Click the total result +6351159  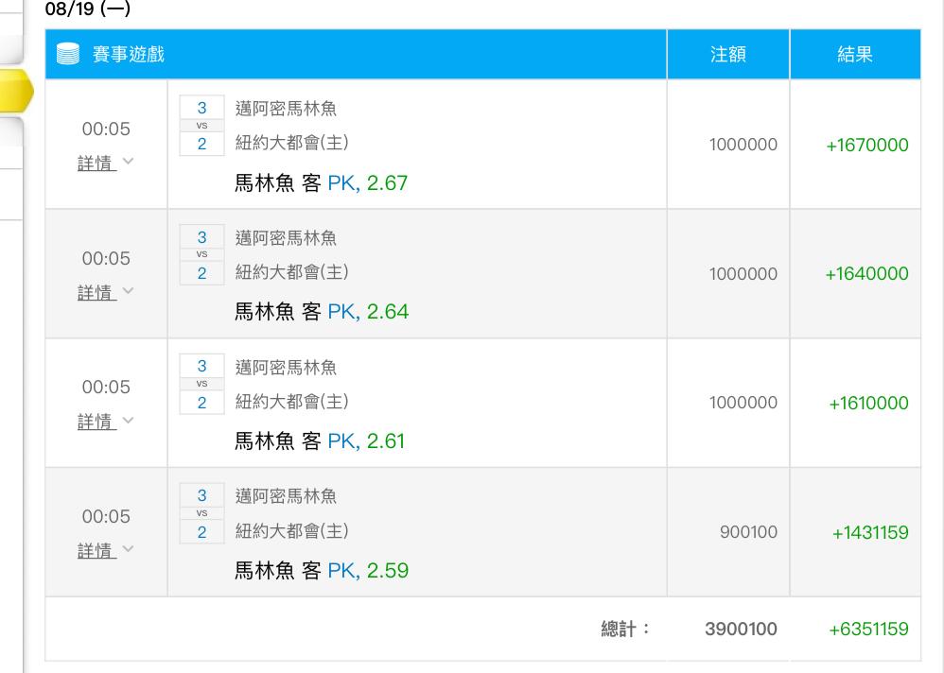click(868, 630)
